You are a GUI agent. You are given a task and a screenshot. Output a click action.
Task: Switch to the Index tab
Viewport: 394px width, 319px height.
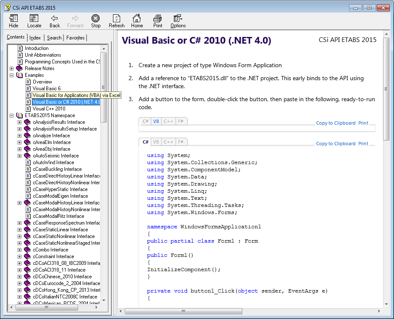(35, 38)
